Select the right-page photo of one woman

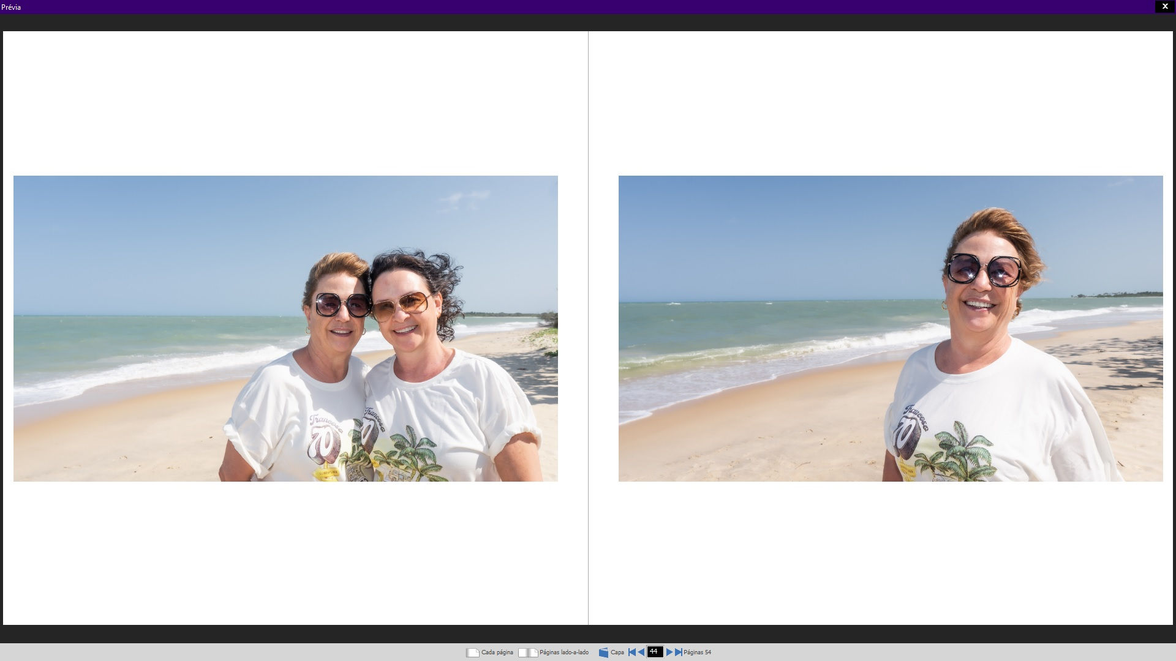coord(891,328)
